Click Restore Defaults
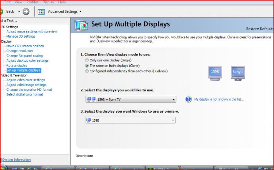Viewport: 274px width, 170px height. point(260,29)
